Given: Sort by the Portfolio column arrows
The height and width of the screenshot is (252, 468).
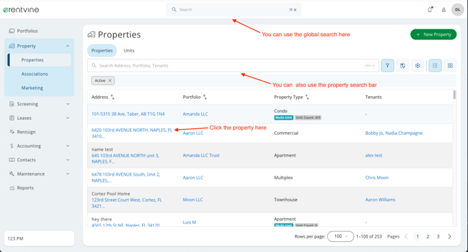Looking at the screenshot, I should point(205,97).
